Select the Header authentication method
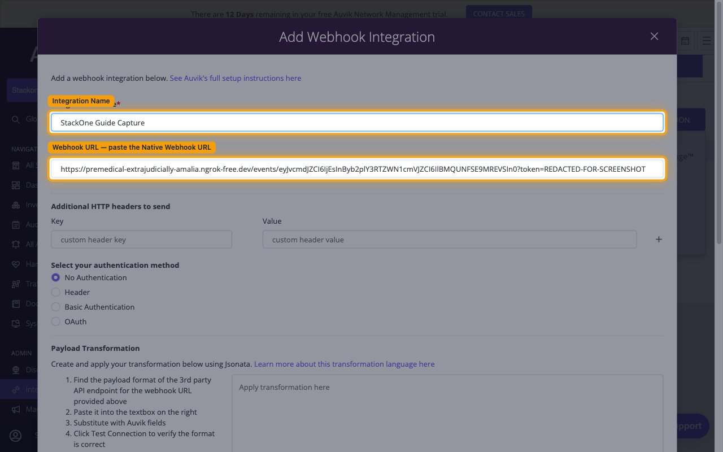This screenshot has height=452, width=723. tap(55, 292)
